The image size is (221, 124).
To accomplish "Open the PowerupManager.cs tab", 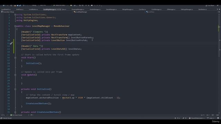I will pyautogui.click(x=78, y=9).
